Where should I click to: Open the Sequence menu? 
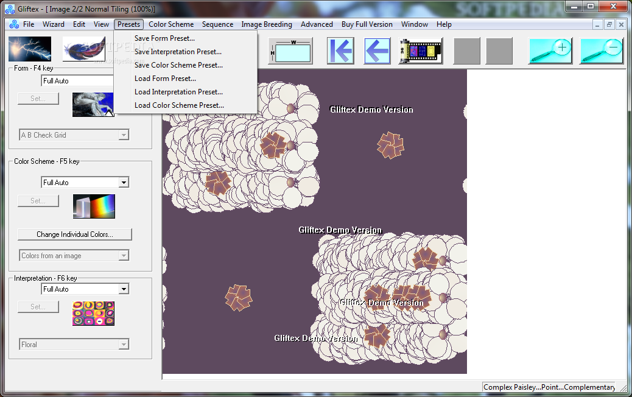(x=217, y=24)
